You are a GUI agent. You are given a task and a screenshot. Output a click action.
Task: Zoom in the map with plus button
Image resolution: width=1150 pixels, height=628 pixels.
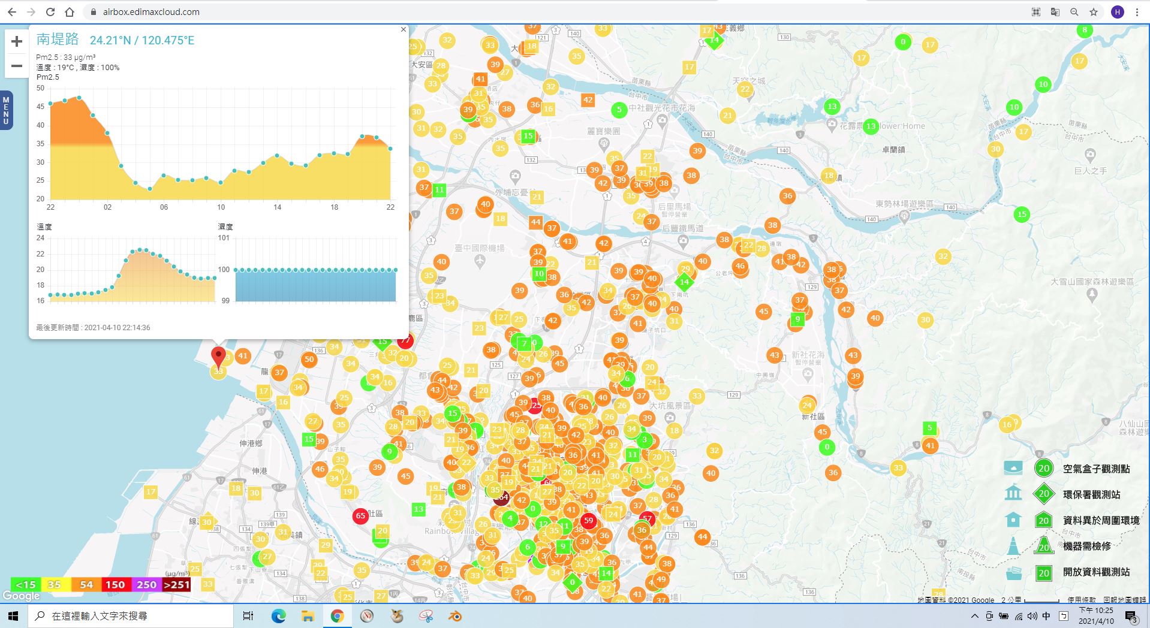(17, 41)
